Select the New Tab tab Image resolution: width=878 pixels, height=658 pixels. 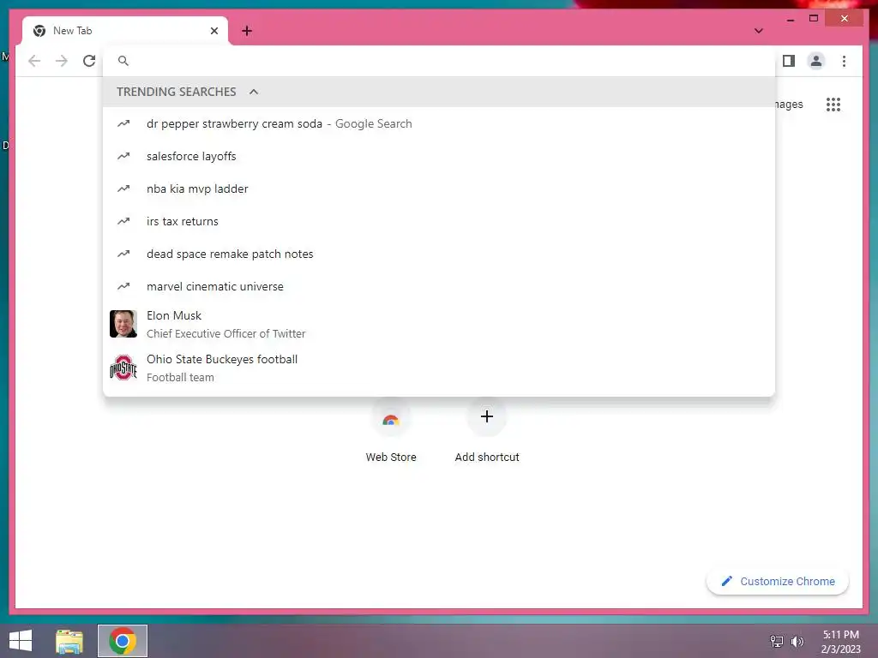(125, 31)
